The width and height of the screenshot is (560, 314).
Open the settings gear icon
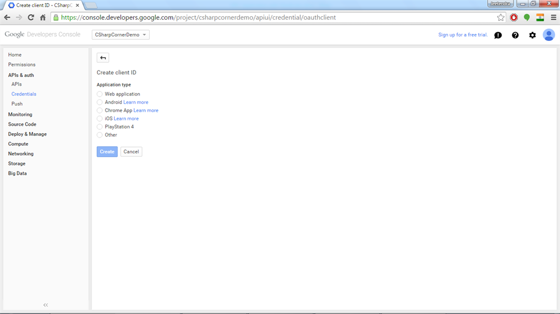tap(532, 35)
